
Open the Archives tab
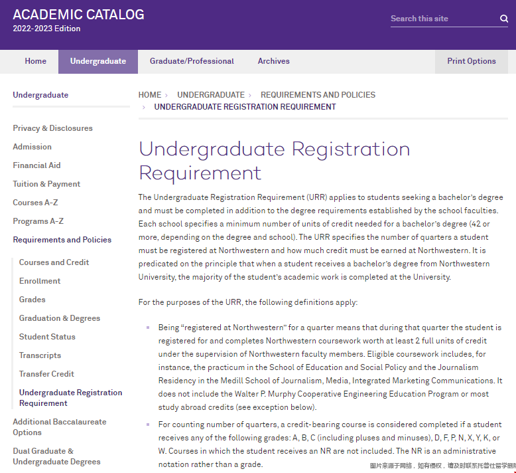coord(273,61)
